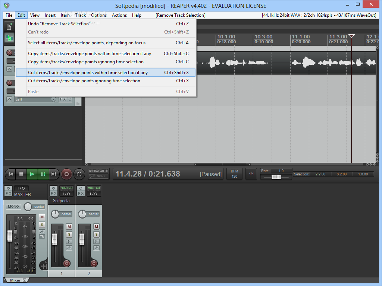Image resolution: width=382 pixels, height=286 pixels.
Task: Choose Select all items/tracks/envelope points
Action: (106, 43)
